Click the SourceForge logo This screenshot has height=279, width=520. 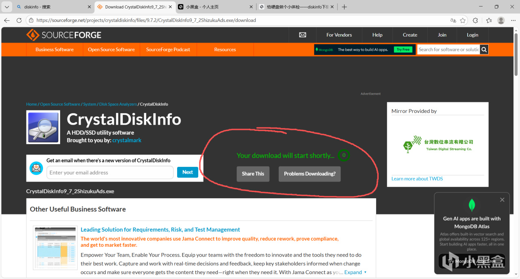[x=64, y=35]
